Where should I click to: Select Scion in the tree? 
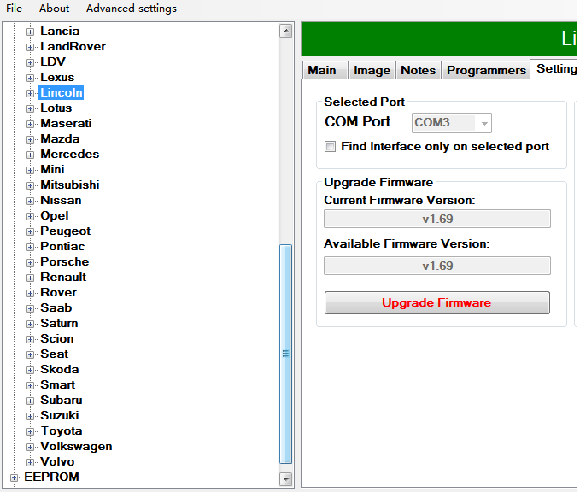(57, 338)
